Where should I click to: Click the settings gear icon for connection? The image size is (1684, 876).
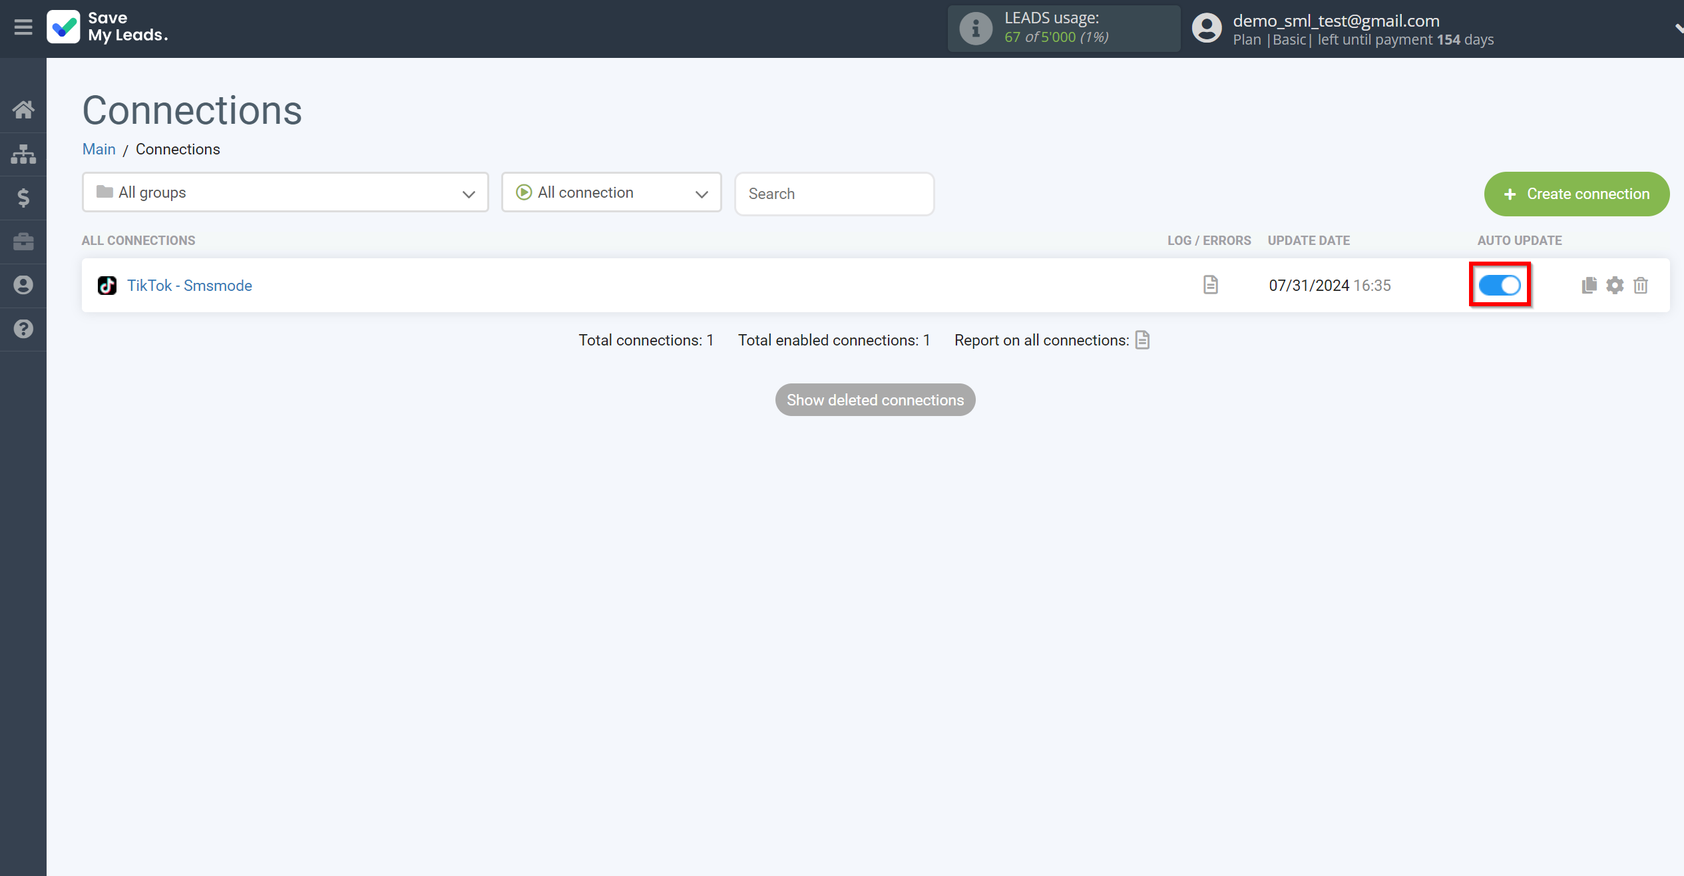[1615, 286]
